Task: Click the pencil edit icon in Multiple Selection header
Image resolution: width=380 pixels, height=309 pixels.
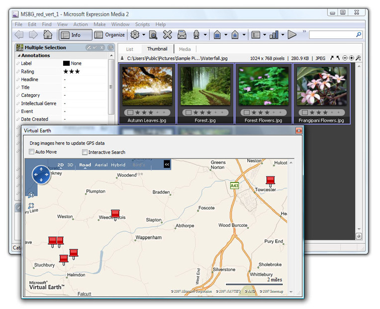Action: coord(89,48)
